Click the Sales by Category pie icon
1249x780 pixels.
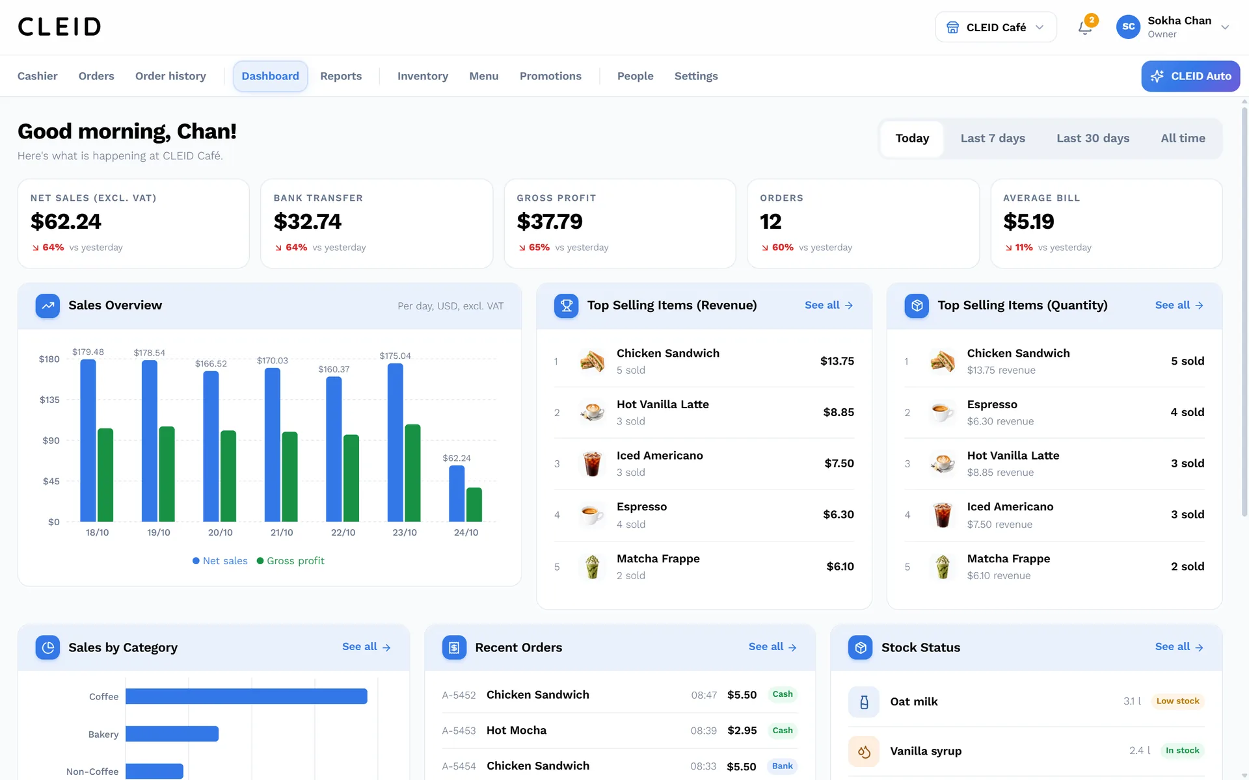click(47, 647)
